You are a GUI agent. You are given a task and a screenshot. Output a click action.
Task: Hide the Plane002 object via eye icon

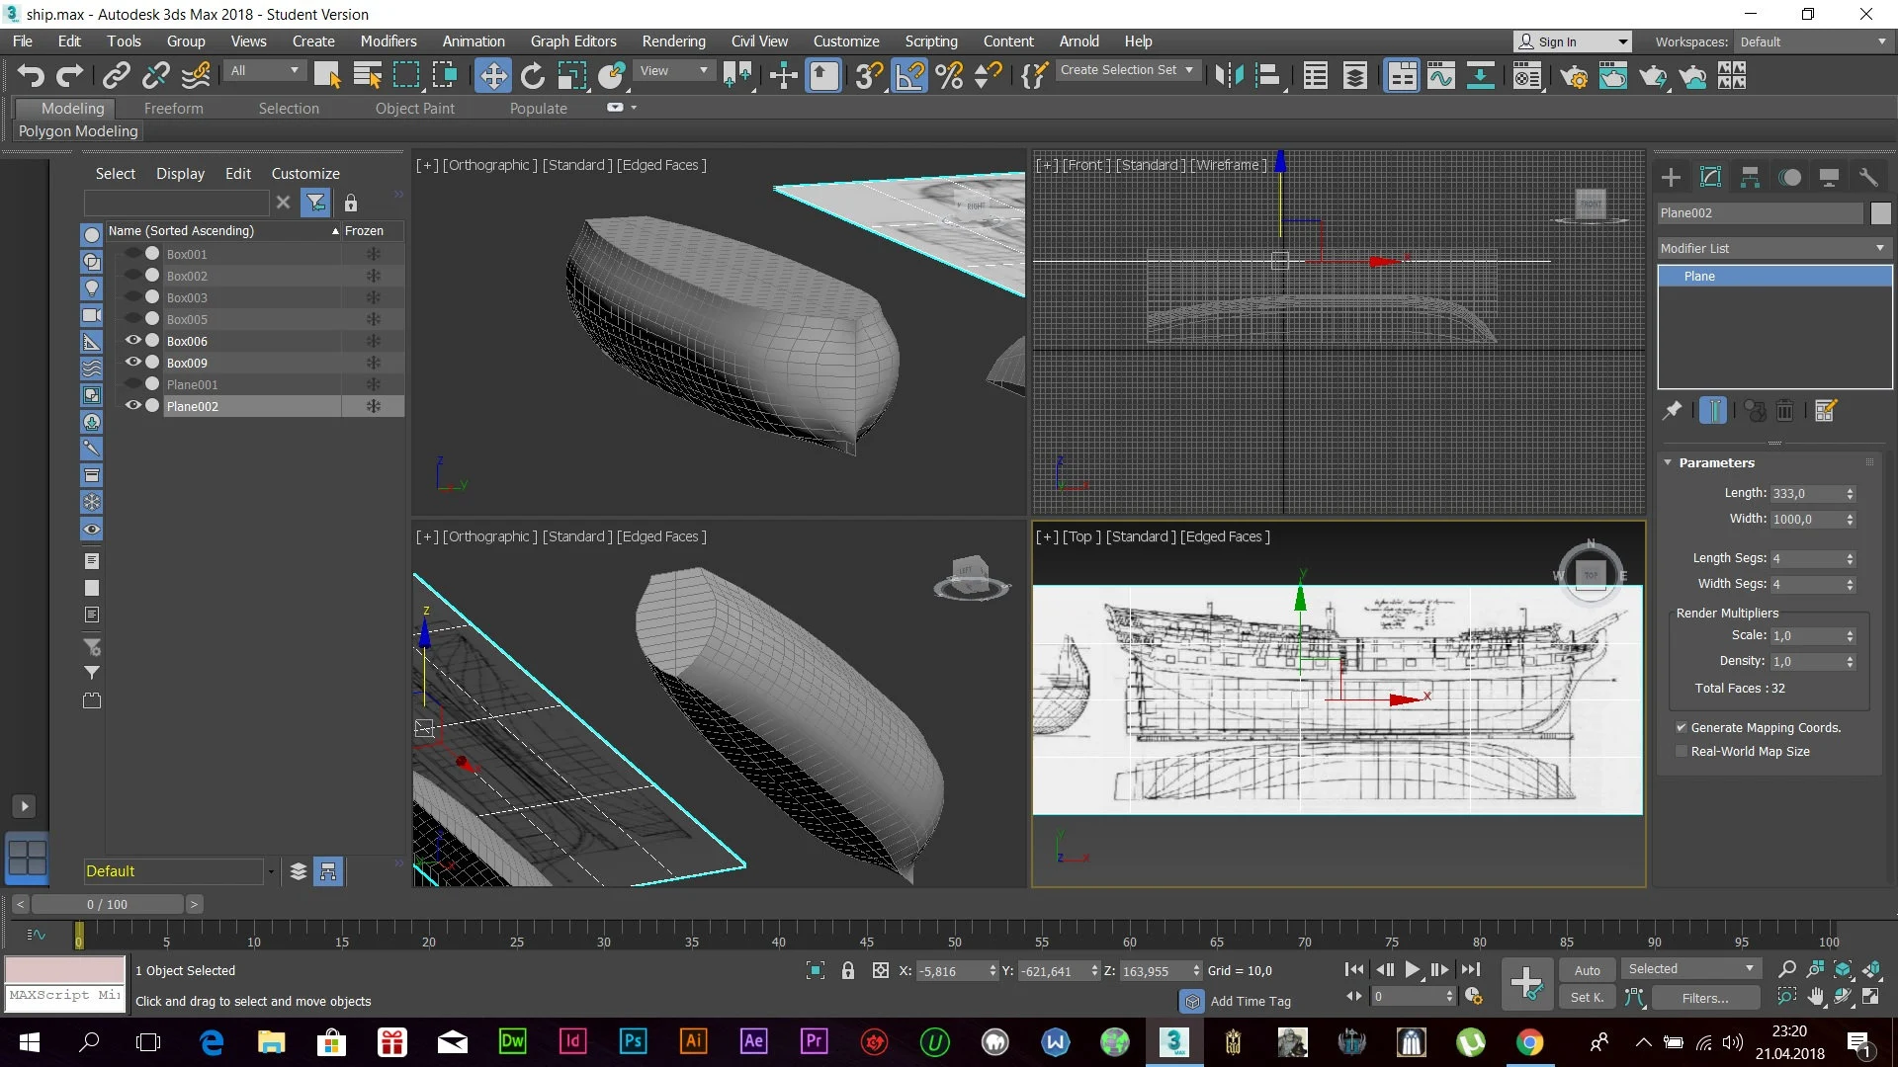pos(132,405)
